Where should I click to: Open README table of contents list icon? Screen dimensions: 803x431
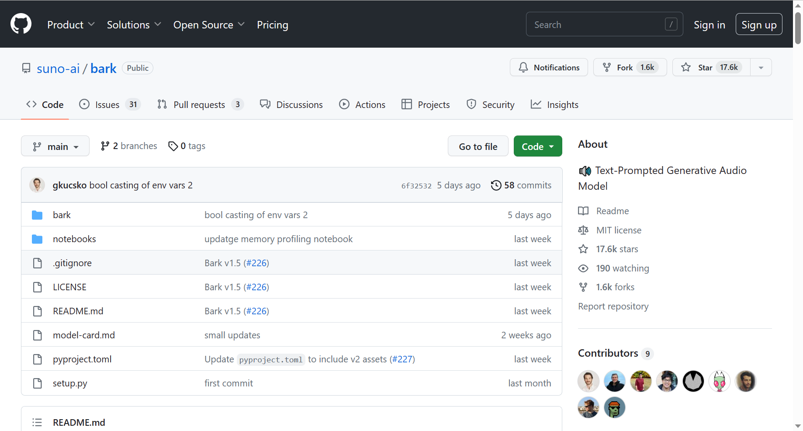click(x=37, y=422)
